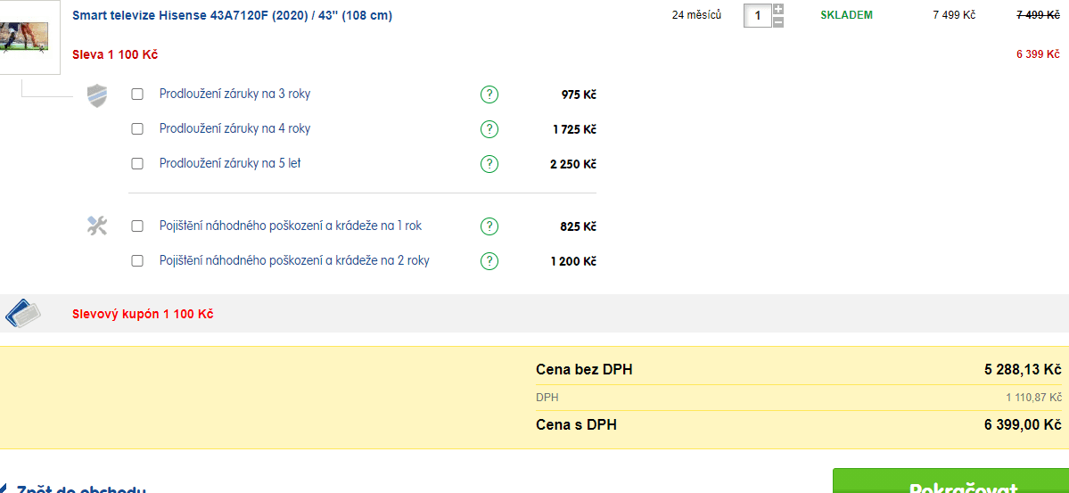Increase quantity with plus stepper
This screenshot has width=1069, height=493.
[778, 10]
